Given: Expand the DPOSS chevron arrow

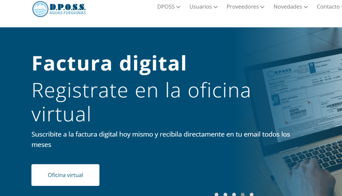Looking at the screenshot, I should [178, 7].
